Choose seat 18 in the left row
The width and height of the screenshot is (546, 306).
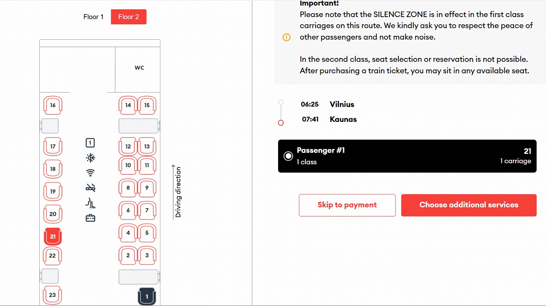[53, 169]
